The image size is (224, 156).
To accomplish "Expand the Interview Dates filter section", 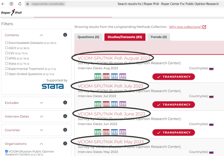I will pyautogui.click(x=41, y=116).
